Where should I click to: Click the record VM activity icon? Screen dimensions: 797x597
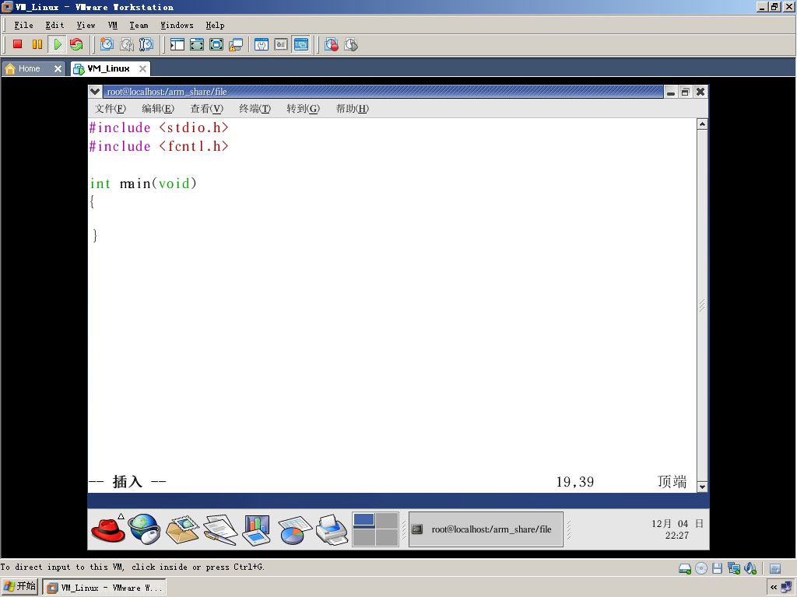[x=332, y=44]
